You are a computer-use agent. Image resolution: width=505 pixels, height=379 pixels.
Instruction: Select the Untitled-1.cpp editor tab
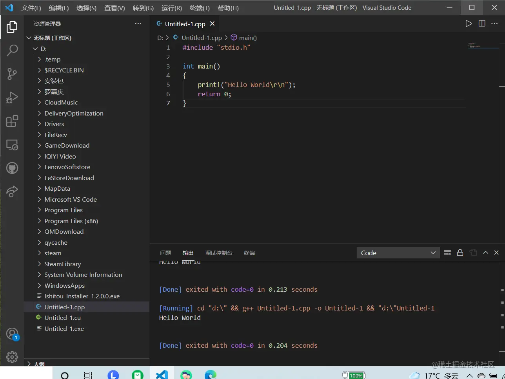click(185, 24)
